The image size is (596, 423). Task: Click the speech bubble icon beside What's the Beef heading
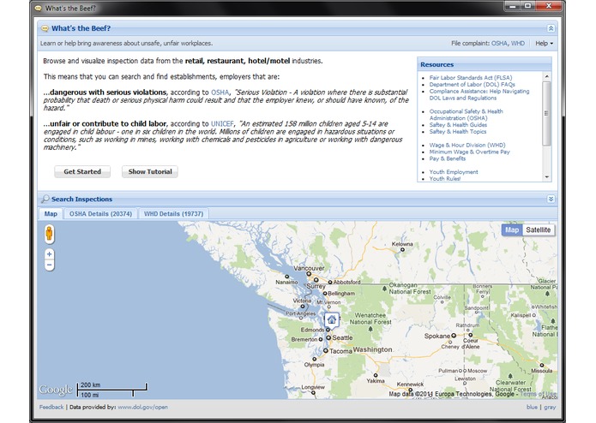[45, 28]
